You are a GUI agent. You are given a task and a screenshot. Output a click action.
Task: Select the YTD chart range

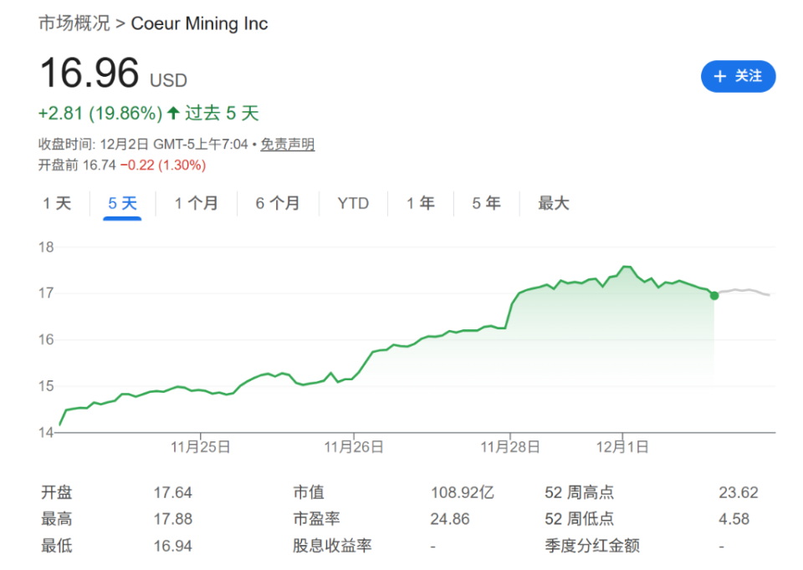point(353,203)
